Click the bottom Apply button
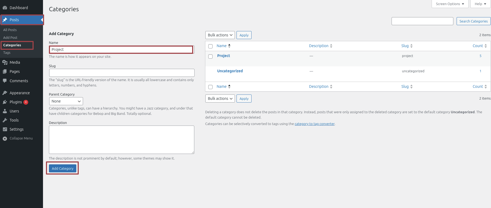The width and height of the screenshot is (491, 208). 244,99
